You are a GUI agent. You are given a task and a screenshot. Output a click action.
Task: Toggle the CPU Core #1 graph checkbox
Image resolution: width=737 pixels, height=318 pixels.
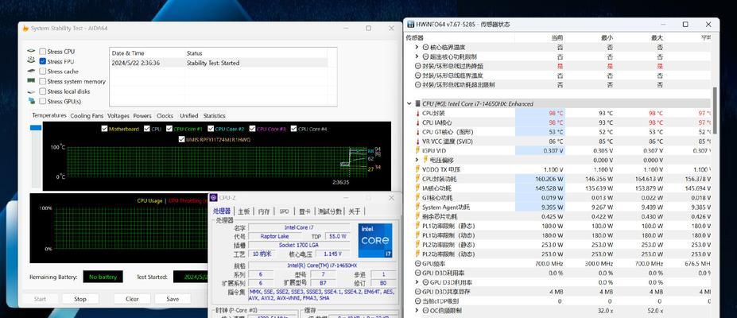[169, 129]
